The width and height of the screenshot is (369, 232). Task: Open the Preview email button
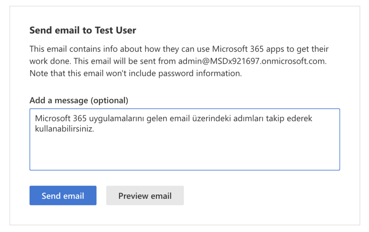point(145,196)
